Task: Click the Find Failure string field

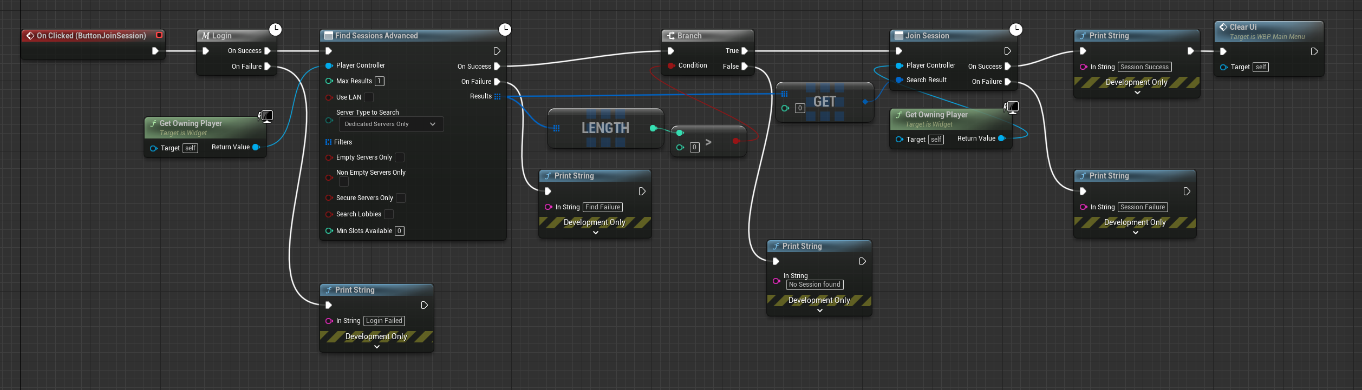Action: [x=603, y=207]
